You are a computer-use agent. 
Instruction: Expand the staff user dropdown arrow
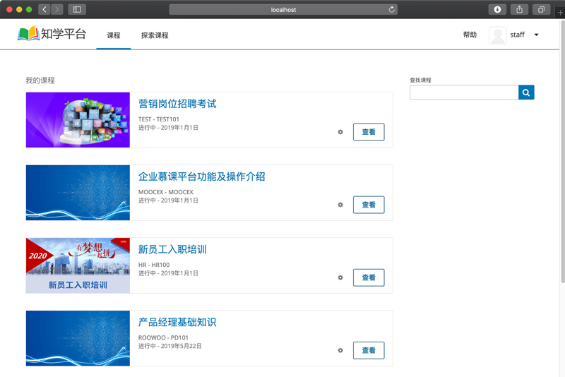pos(537,35)
